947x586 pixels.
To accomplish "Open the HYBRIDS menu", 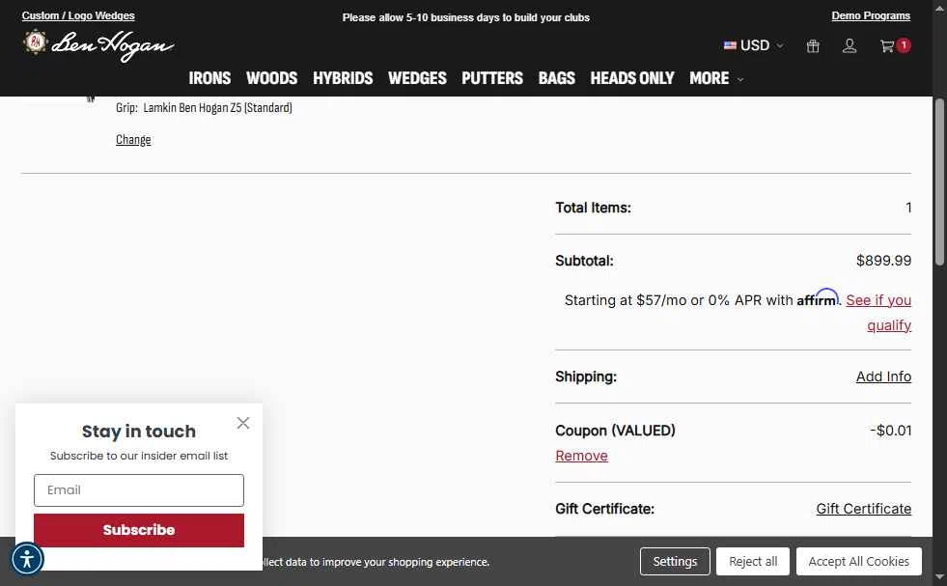I will [343, 78].
